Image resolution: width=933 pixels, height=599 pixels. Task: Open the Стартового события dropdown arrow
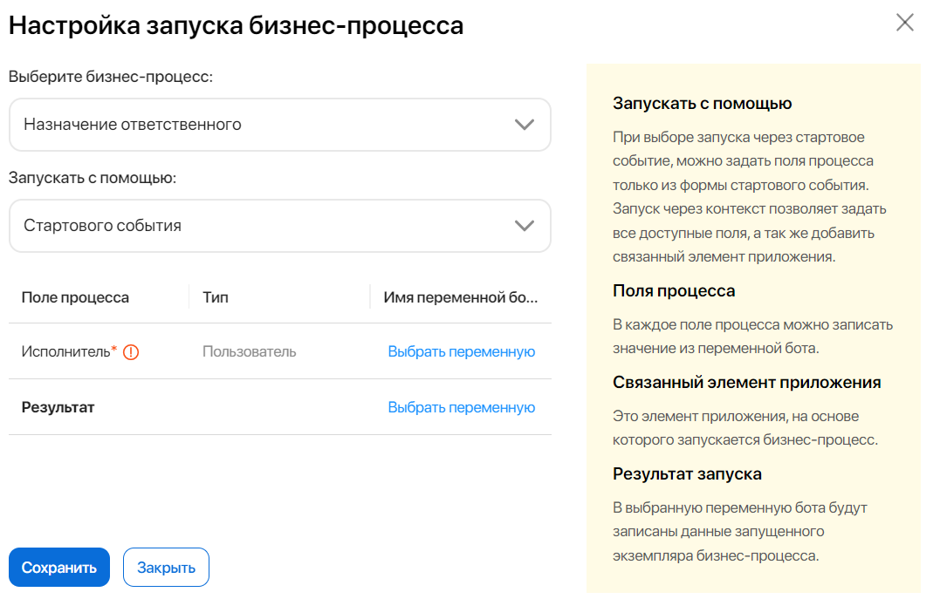point(524,226)
